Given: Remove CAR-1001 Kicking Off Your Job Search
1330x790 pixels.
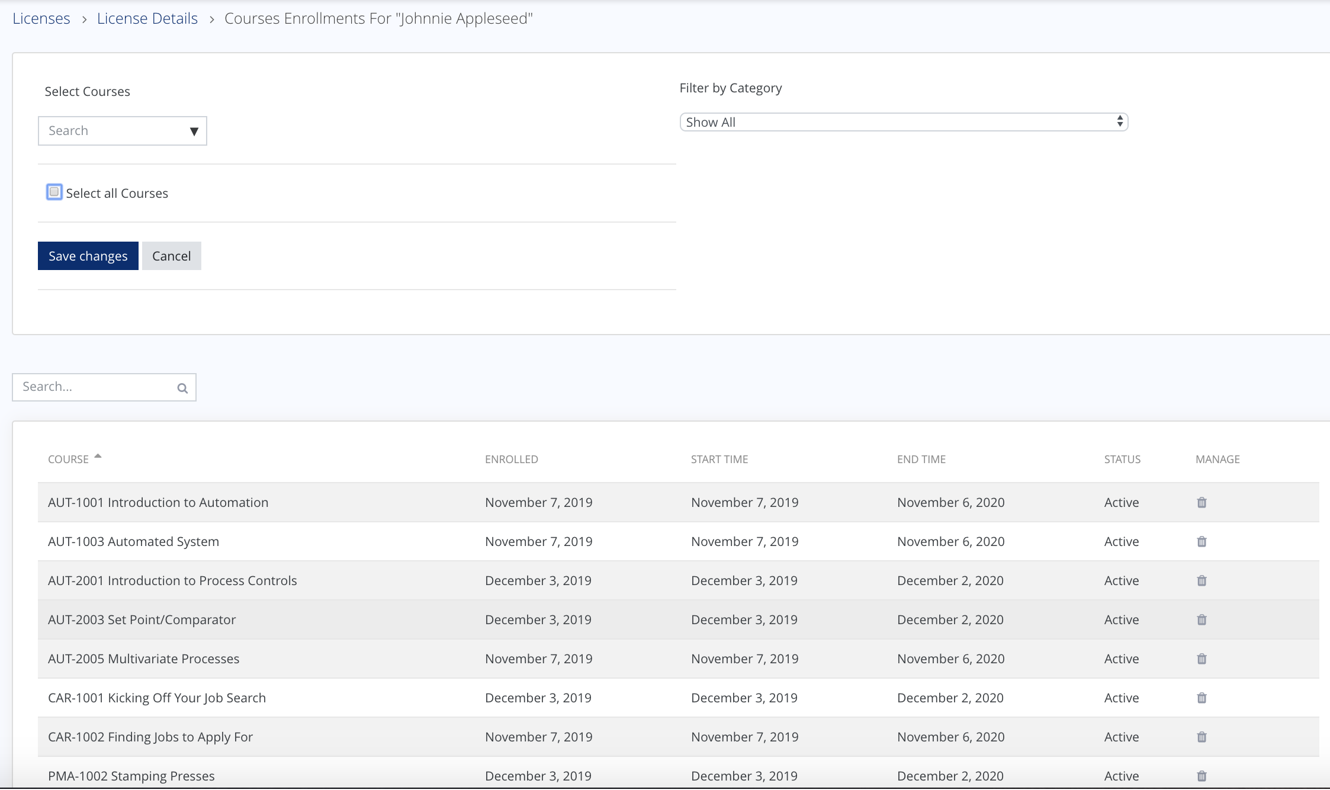Looking at the screenshot, I should 1202,698.
